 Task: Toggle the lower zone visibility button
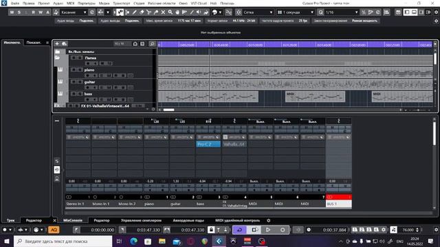coord(414,12)
